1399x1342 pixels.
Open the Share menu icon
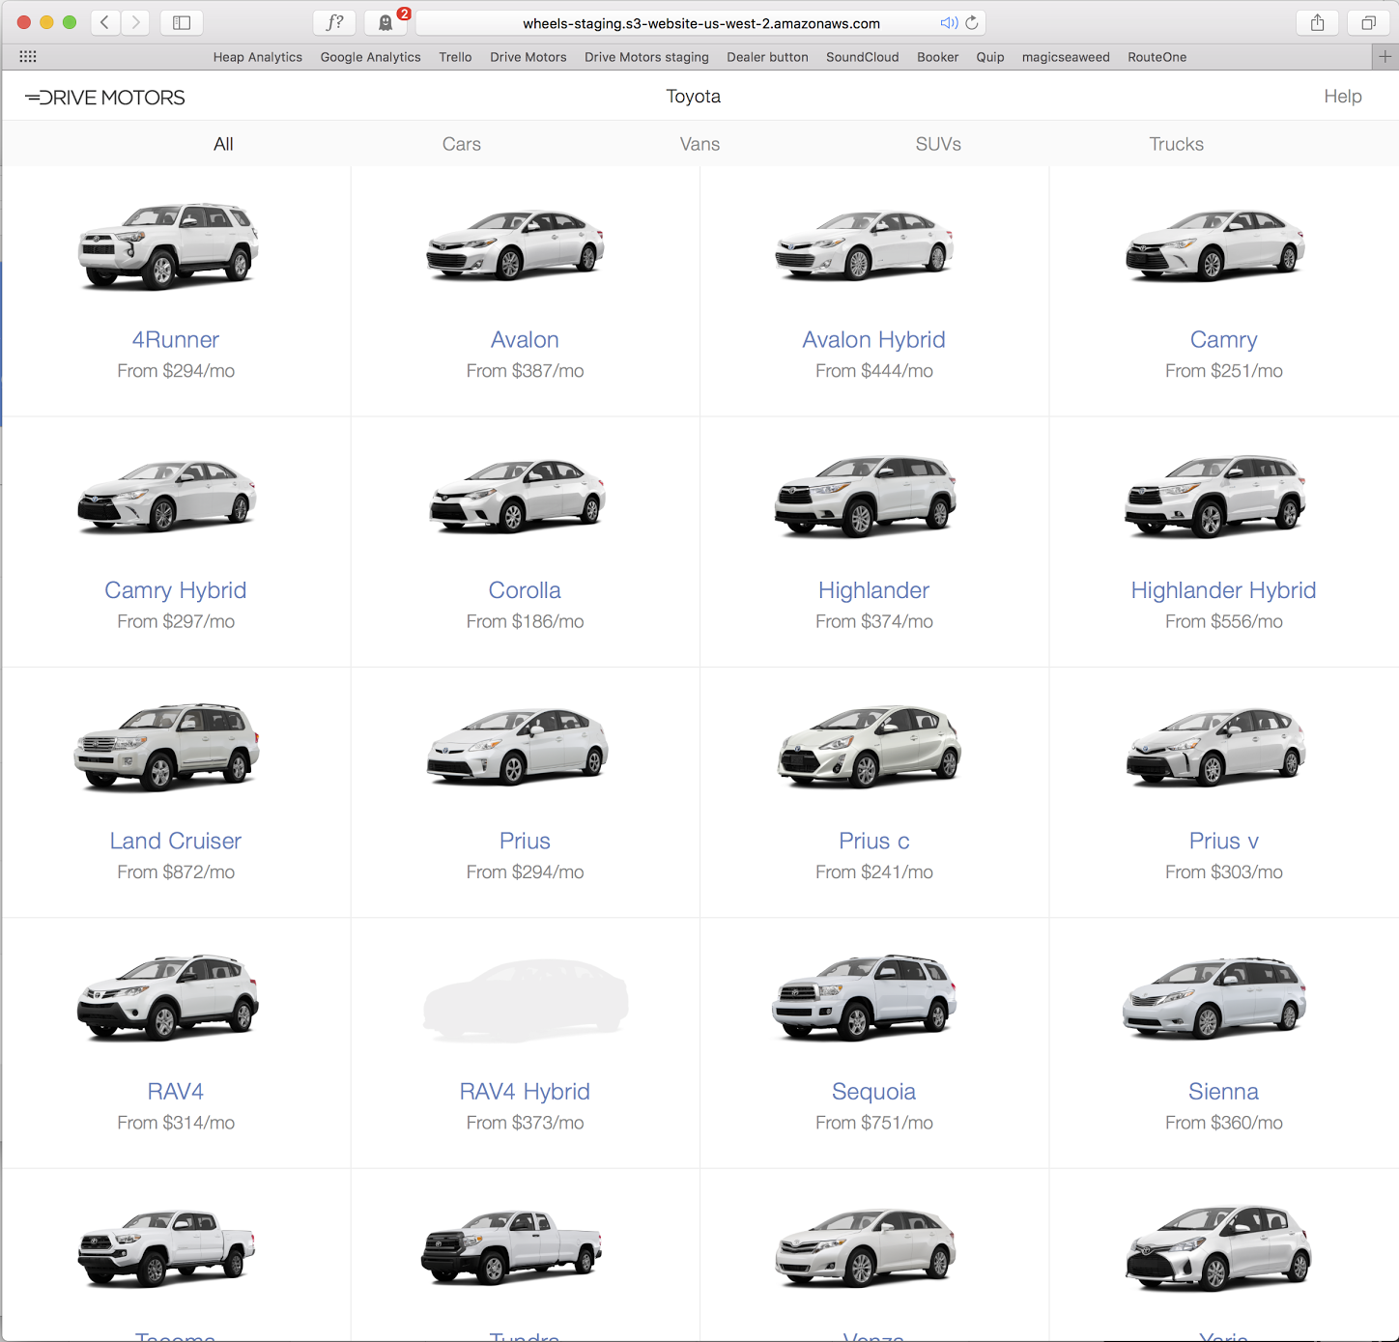click(1317, 22)
